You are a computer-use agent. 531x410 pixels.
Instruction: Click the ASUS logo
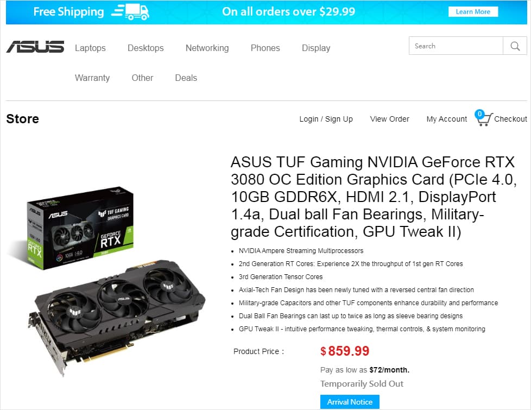(x=35, y=47)
